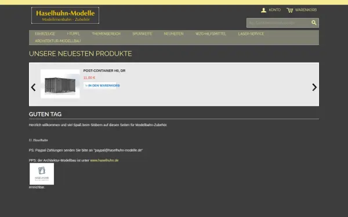Open the Post-Container product thumbnail
This screenshot has width=348, height=217.
point(60,84)
